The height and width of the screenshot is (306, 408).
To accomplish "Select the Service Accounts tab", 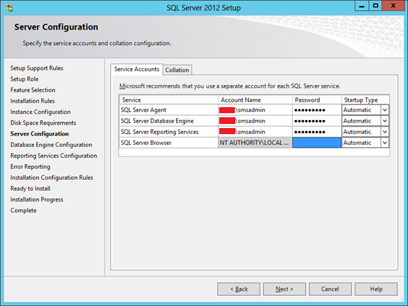I will 137,69.
